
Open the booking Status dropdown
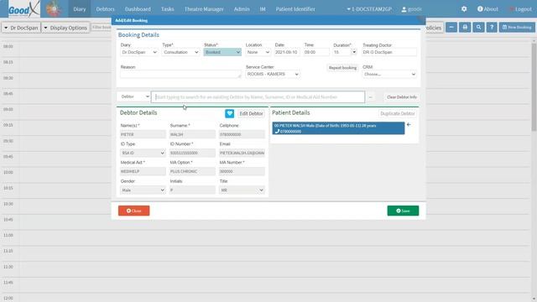coord(222,52)
